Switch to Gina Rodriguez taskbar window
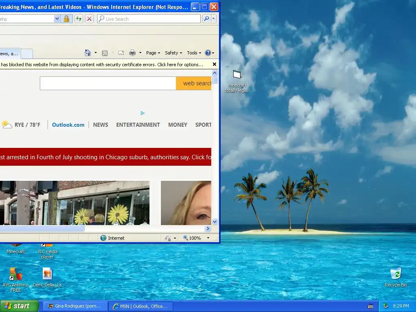The height and width of the screenshot is (312, 416). (75, 306)
